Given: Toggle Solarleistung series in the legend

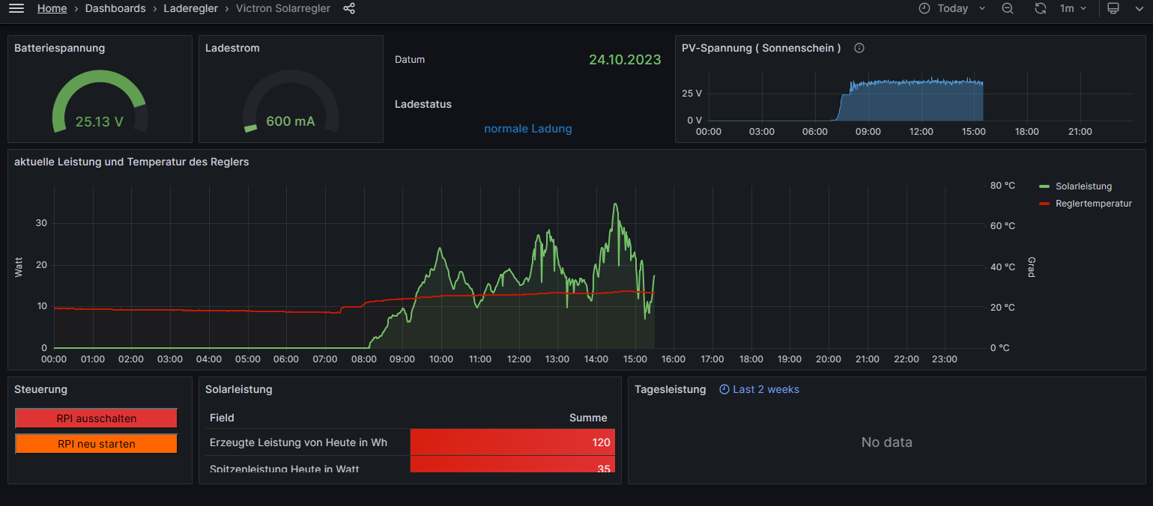Looking at the screenshot, I should [x=1083, y=186].
